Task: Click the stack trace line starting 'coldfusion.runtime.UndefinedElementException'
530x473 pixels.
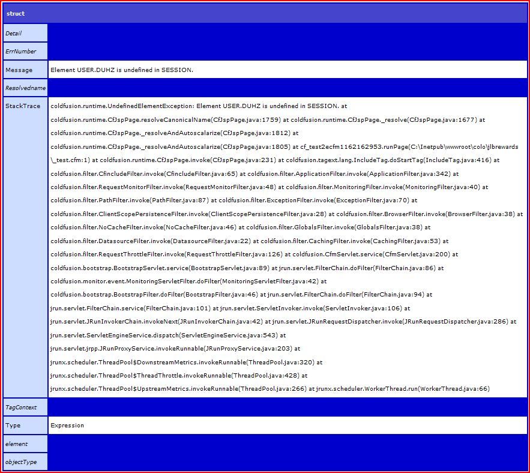Action: click(x=199, y=106)
